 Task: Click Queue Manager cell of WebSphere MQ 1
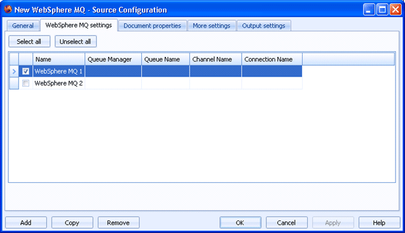coord(113,72)
